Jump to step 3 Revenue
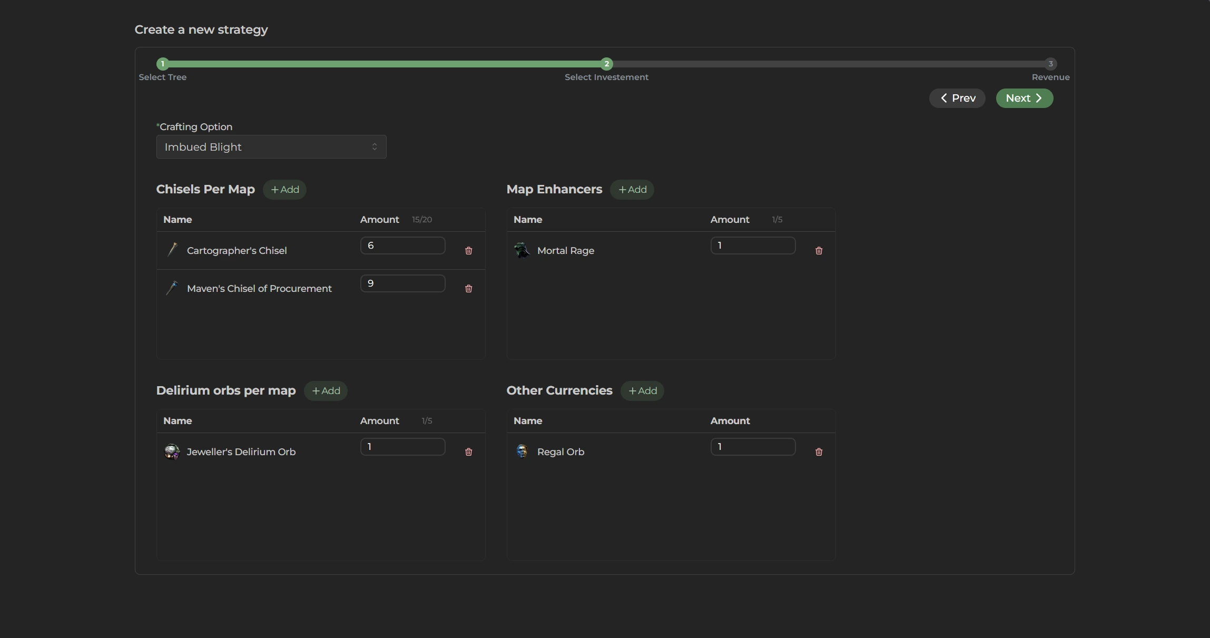This screenshot has height=638, width=1210. pyautogui.click(x=1050, y=64)
